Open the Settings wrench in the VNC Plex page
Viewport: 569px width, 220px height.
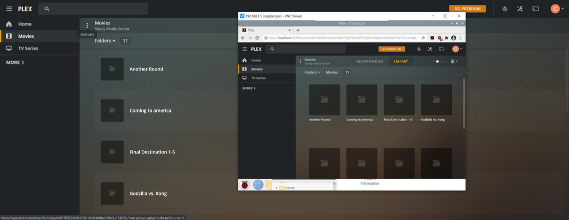pyautogui.click(x=430, y=49)
